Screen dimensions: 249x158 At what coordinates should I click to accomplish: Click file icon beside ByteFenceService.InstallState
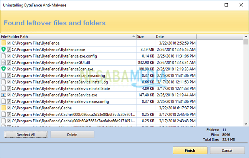[x=3, y=88]
